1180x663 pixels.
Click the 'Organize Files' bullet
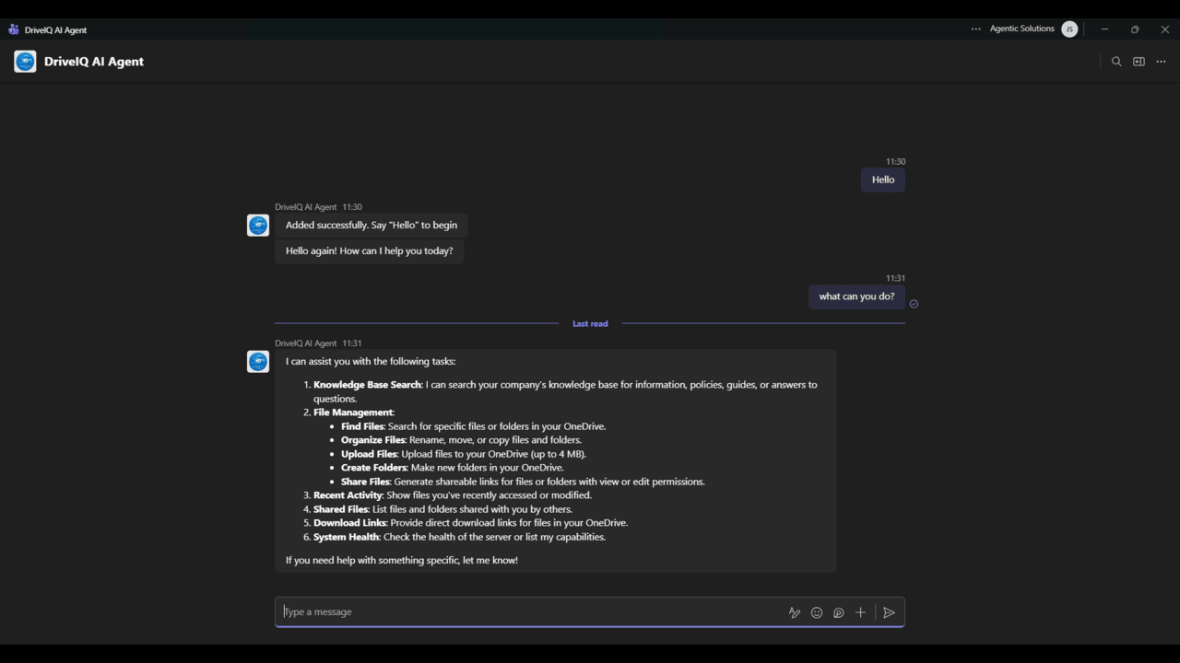[x=461, y=440]
